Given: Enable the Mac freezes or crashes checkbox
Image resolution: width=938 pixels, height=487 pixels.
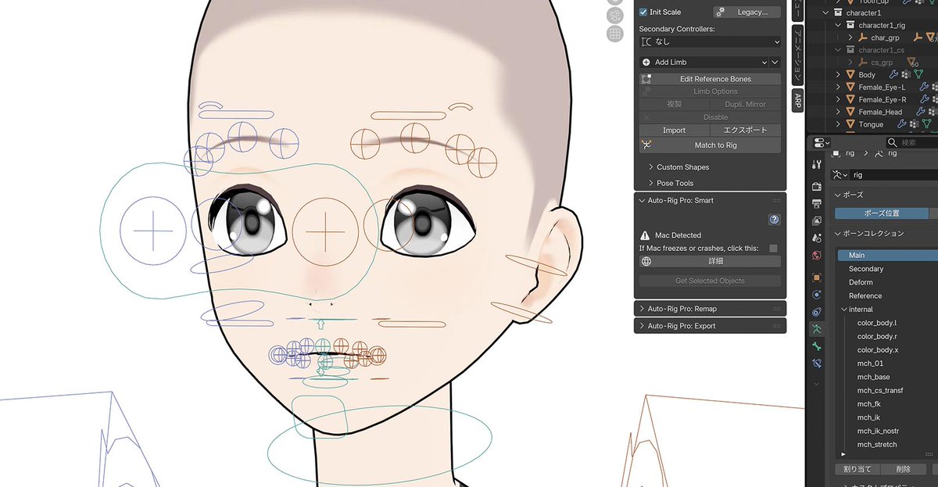Looking at the screenshot, I should (773, 249).
